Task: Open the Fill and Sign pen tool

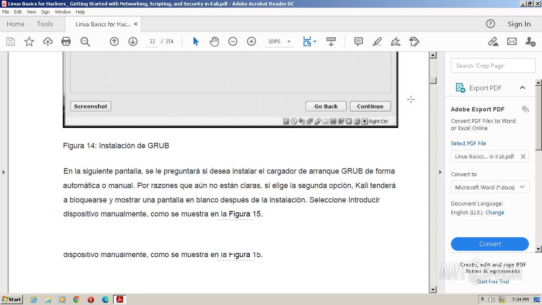Action: click(396, 42)
